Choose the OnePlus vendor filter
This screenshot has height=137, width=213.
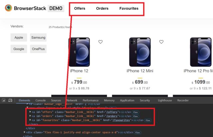pos(38,49)
